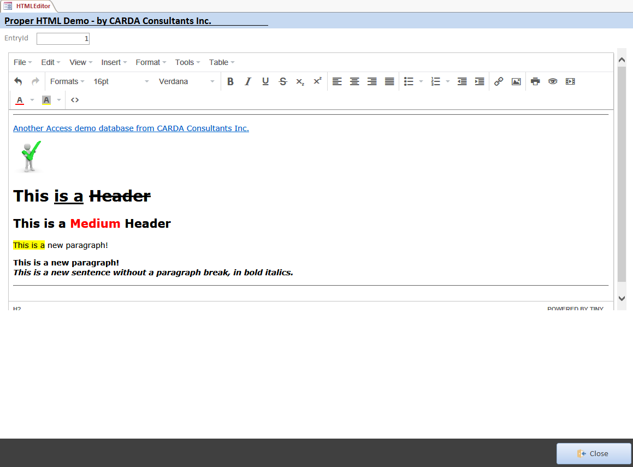
Task: Open the Table menu
Action: click(x=221, y=63)
